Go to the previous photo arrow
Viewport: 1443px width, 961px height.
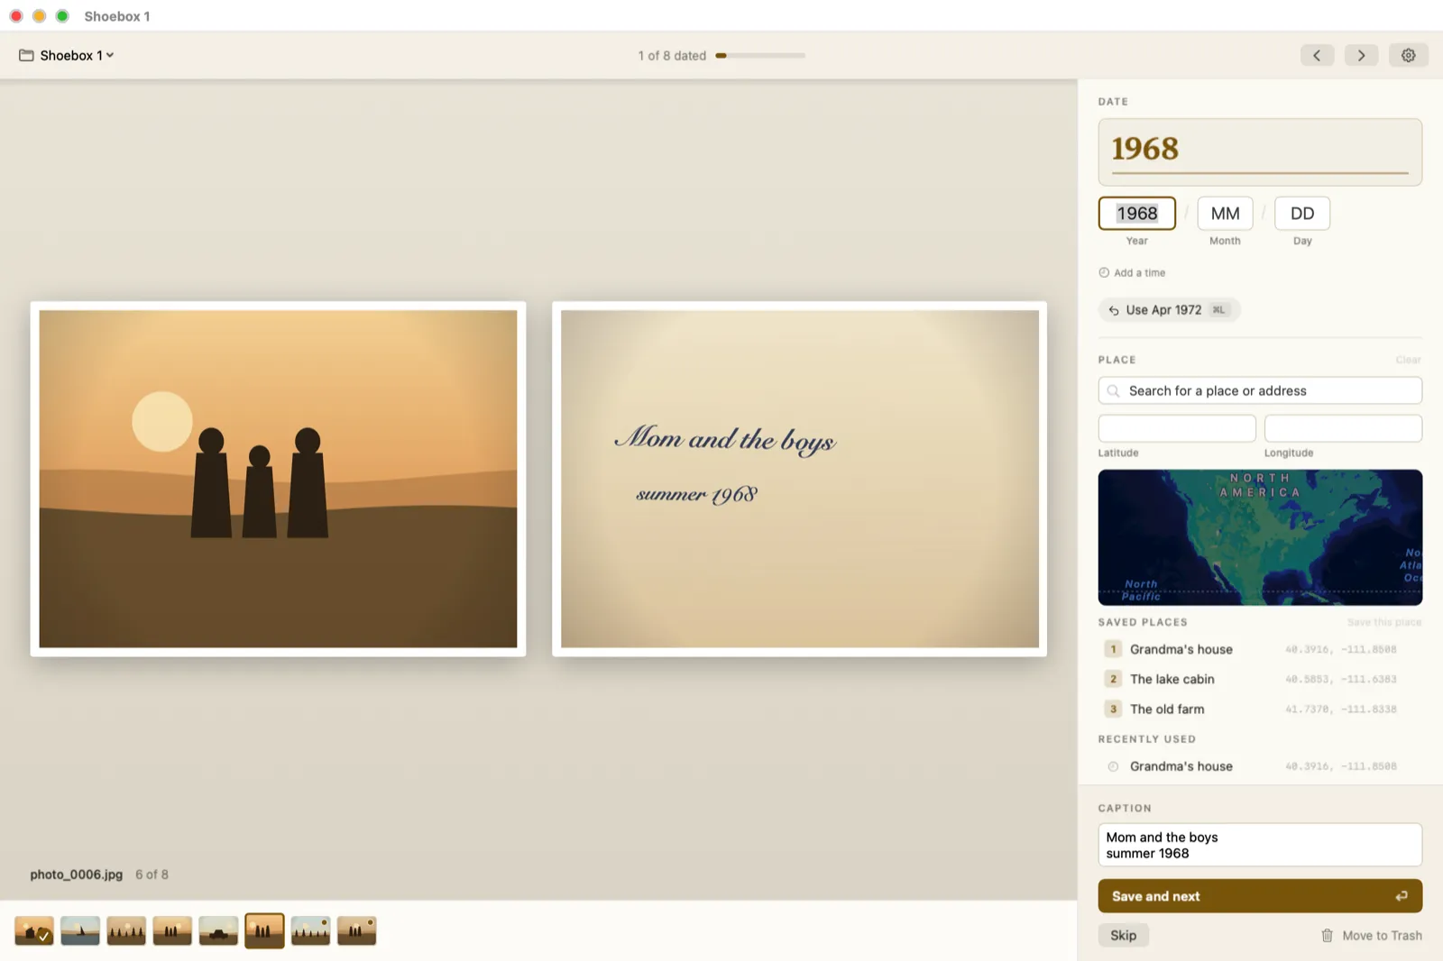[1317, 55]
